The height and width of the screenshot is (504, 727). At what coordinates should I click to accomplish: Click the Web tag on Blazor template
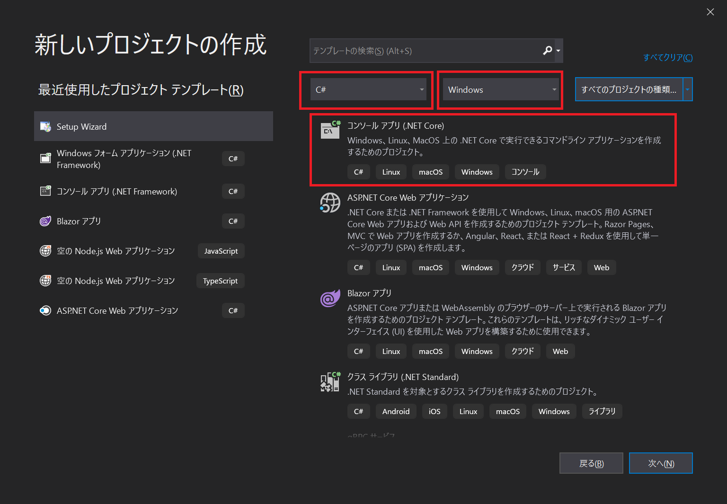[560, 351]
